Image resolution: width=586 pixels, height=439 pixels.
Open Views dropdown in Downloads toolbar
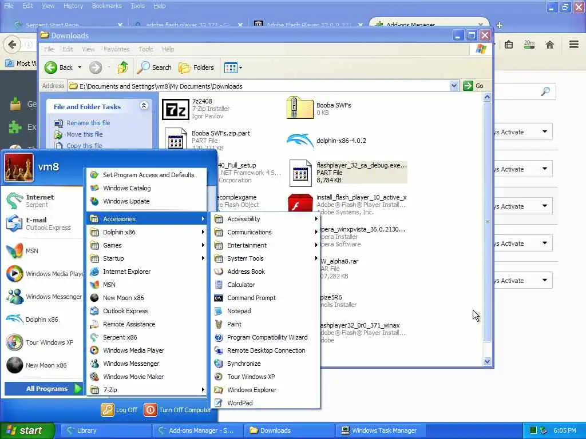pyautogui.click(x=233, y=67)
